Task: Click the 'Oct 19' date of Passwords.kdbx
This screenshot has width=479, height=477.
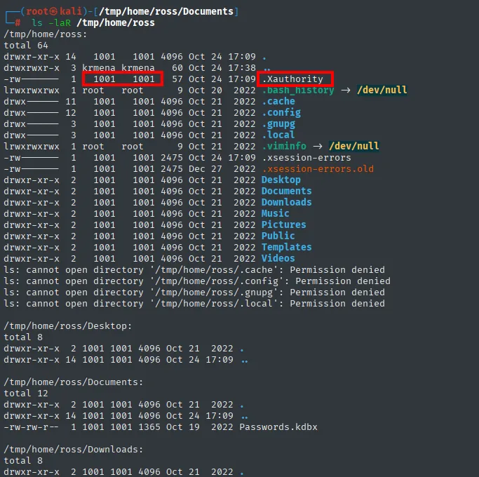Action: coord(183,427)
